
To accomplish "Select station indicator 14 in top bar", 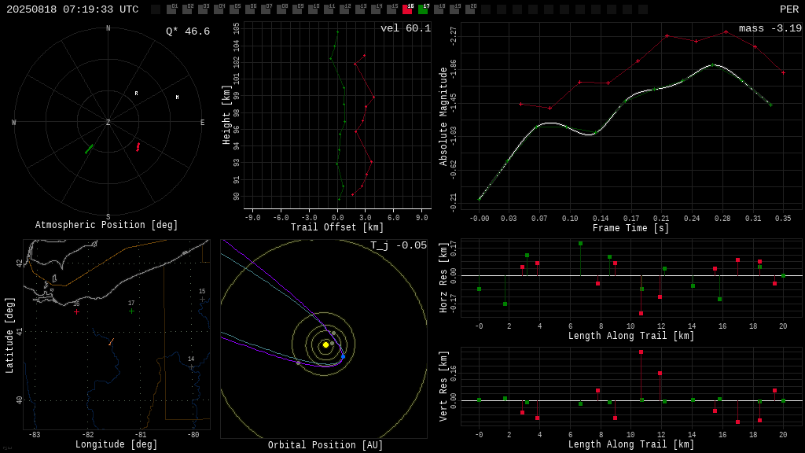I will click(x=376, y=9).
